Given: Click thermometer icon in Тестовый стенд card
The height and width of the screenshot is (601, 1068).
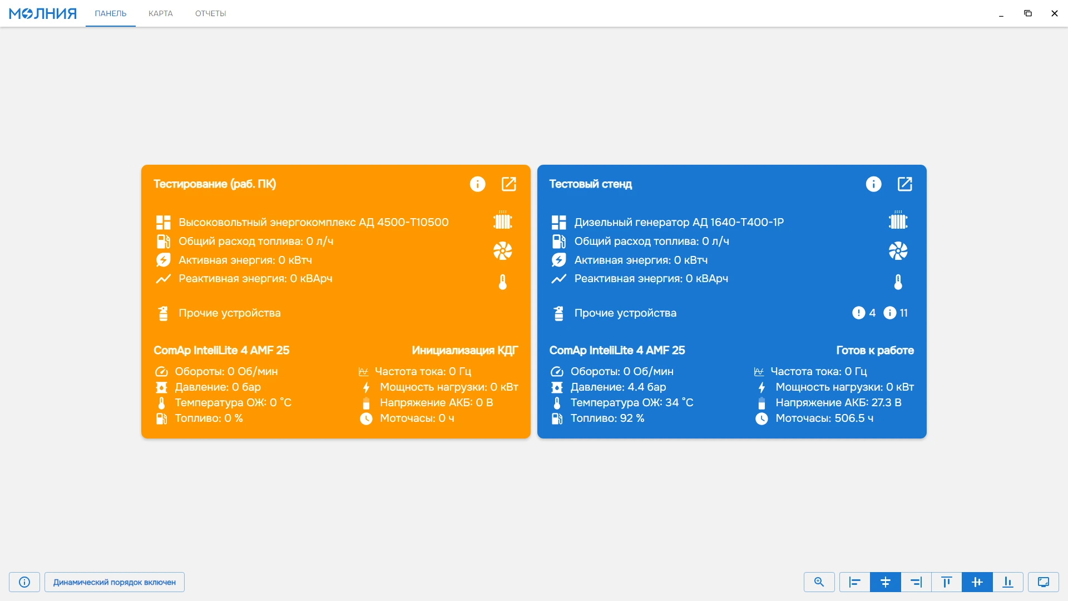Looking at the screenshot, I should (x=898, y=282).
